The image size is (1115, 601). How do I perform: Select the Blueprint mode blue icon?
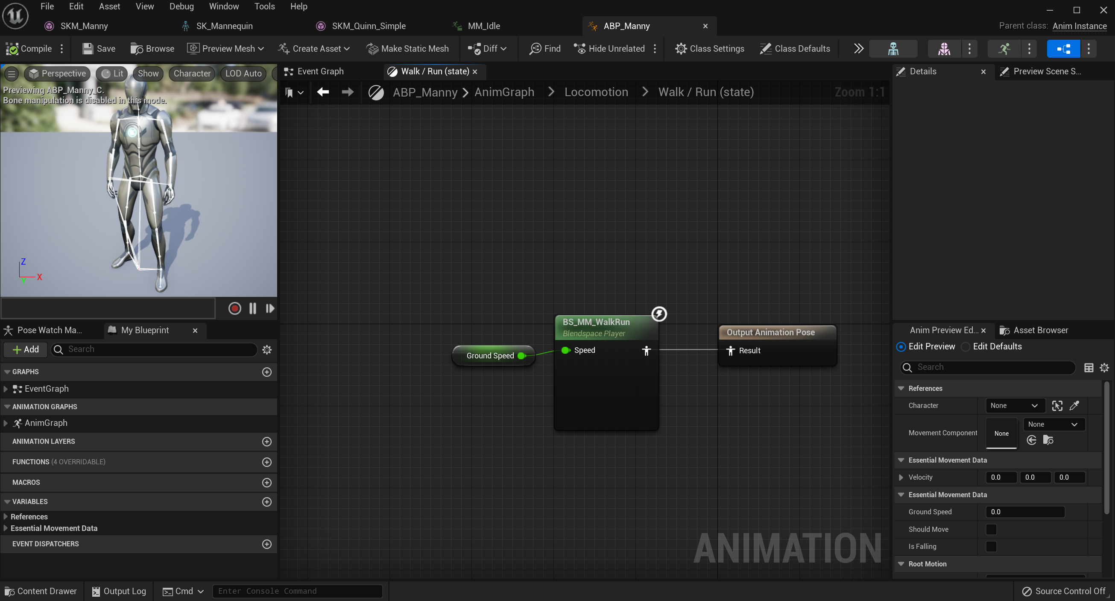pos(1063,49)
